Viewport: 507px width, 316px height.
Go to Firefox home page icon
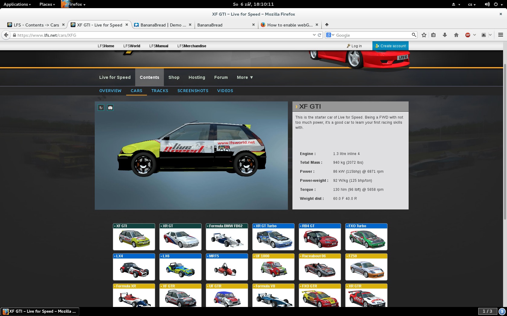click(456, 35)
